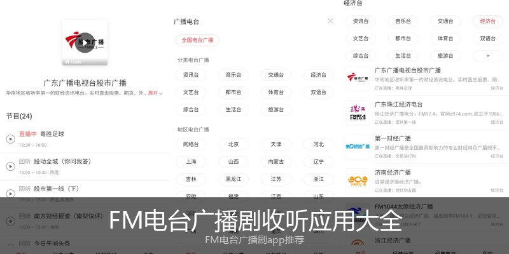Choose 都市台 in the 广播电台 panel

coord(234,92)
